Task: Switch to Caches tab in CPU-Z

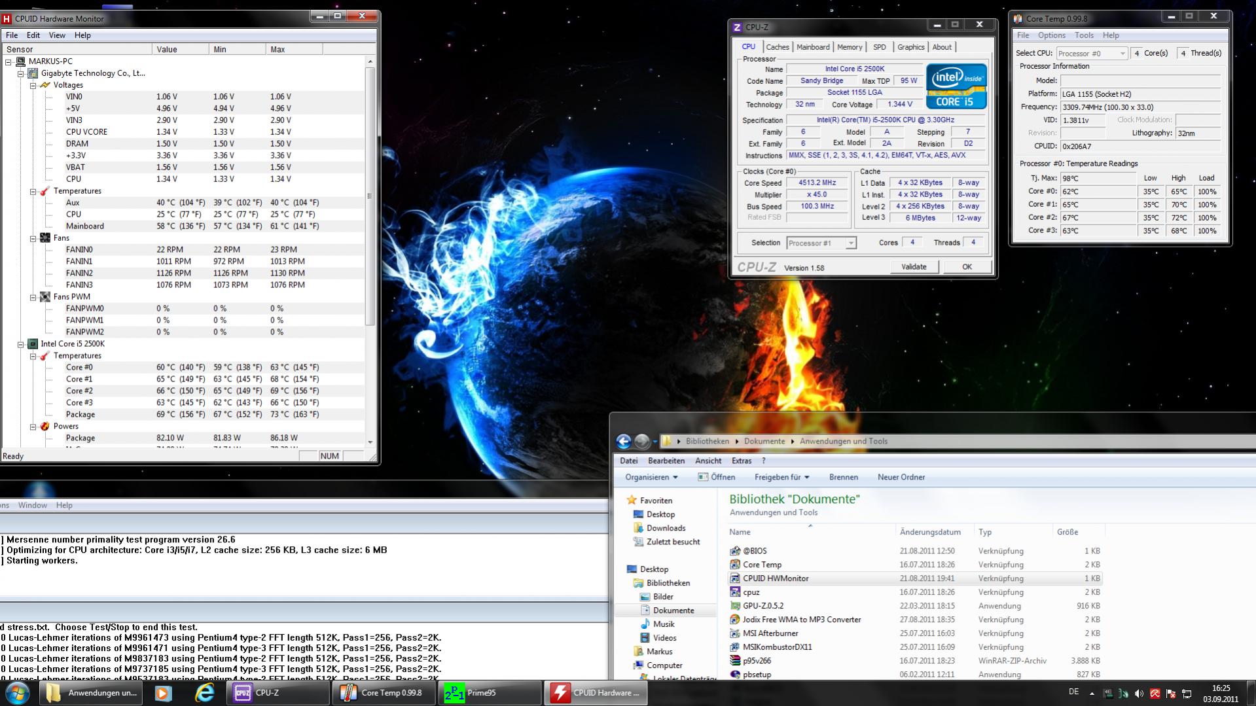Action: click(x=777, y=47)
